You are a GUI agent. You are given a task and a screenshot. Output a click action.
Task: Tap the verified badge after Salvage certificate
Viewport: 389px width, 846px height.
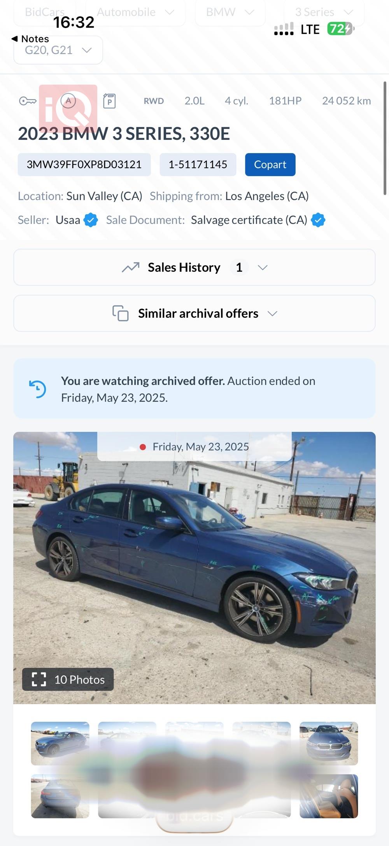click(318, 220)
